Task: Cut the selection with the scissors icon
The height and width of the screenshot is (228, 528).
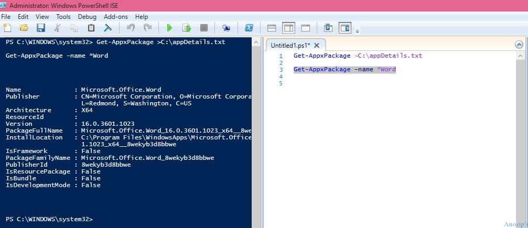Action: [x=58, y=28]
